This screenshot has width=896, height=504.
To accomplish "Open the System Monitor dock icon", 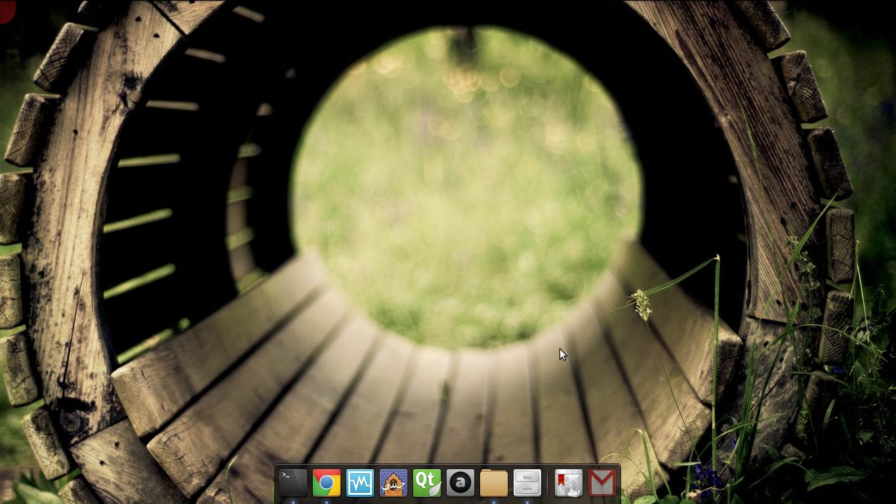I will (360, 483).
